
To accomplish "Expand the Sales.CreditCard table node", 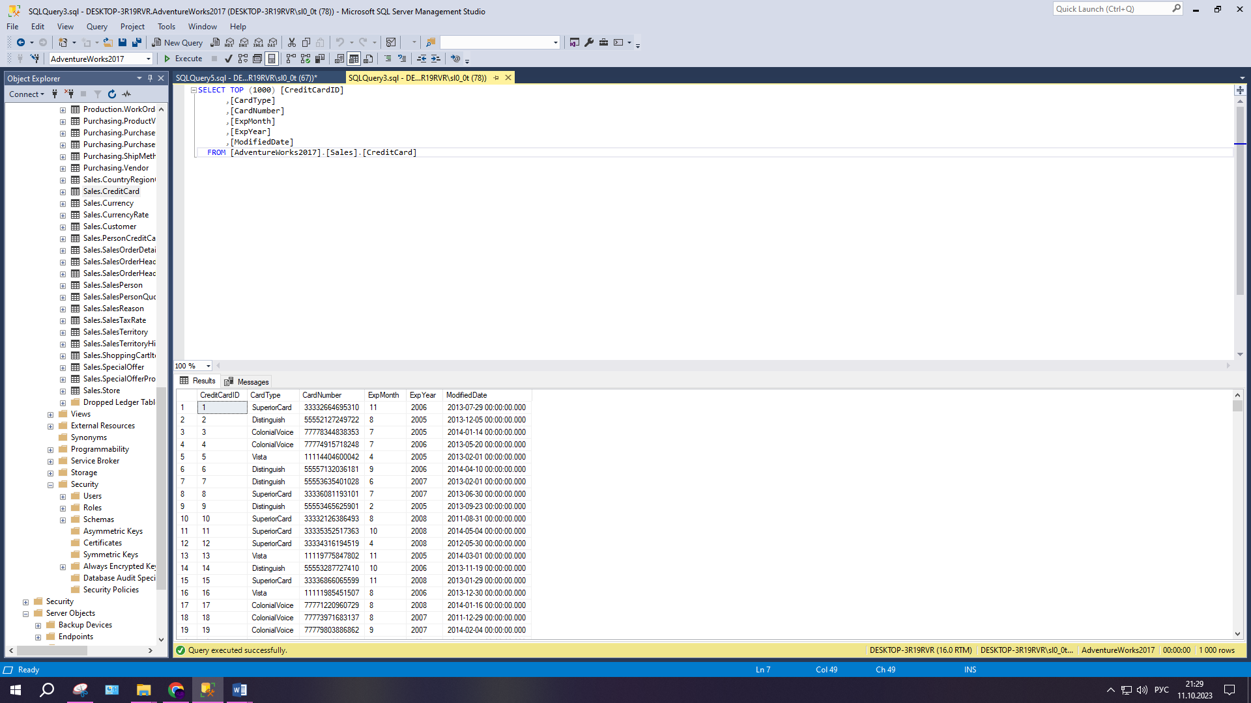I will point(63,191).
